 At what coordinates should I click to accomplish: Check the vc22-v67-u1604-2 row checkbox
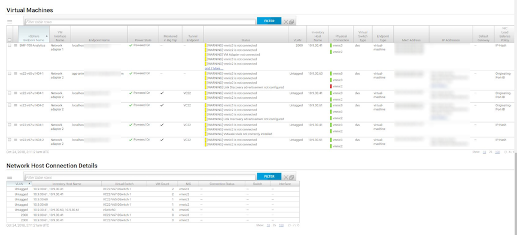10,140
